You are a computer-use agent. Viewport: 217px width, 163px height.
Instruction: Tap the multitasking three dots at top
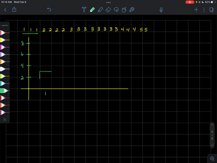click(x=108, y=2)
